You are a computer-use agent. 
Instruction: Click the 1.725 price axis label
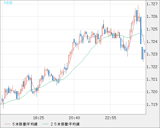[152, 29]
